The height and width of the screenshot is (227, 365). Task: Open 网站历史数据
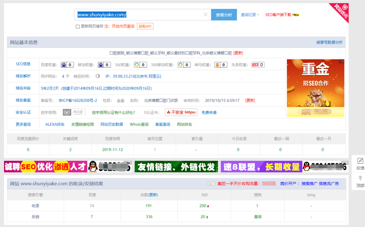[x=112, y=124]
